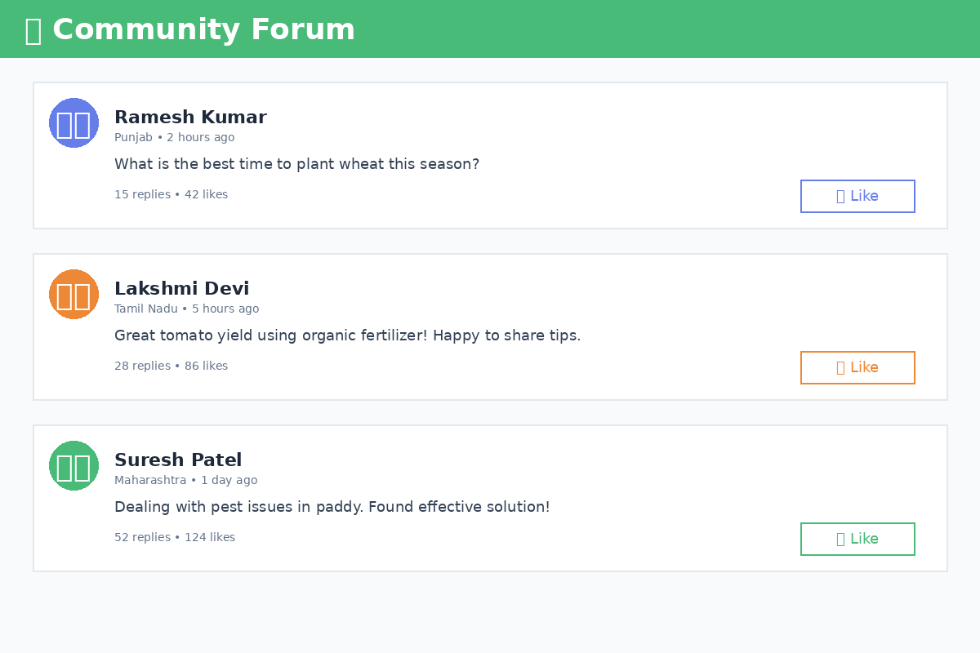Select the Tamil Nadu 5 hours ago label

[186, 309]
